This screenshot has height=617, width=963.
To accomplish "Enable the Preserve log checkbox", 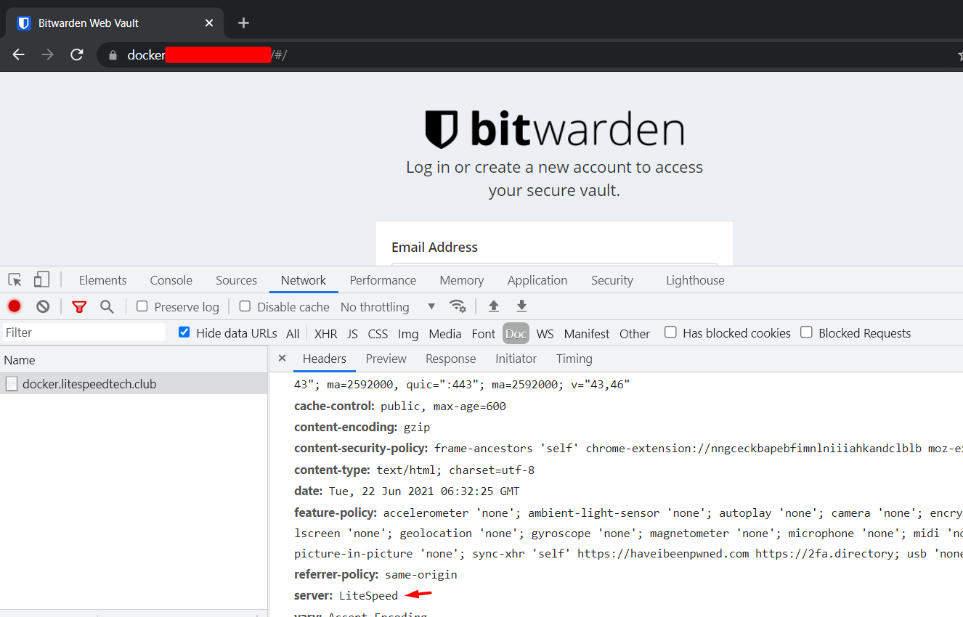I will [142, 306].
